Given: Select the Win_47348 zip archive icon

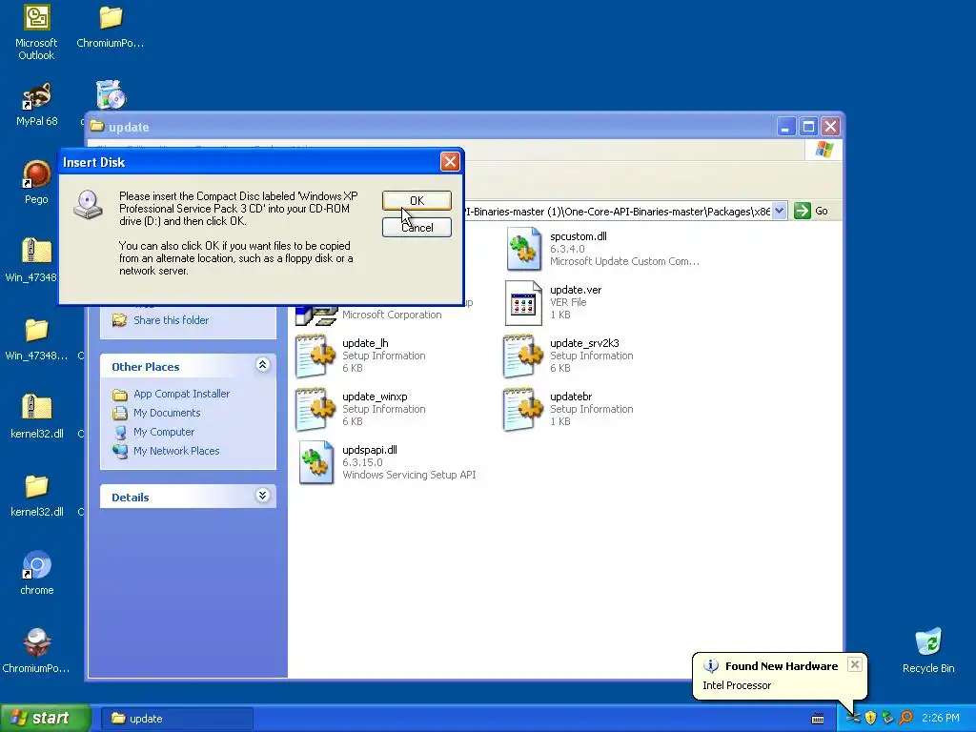Looking at the screenshot, I should click(37, 251).
